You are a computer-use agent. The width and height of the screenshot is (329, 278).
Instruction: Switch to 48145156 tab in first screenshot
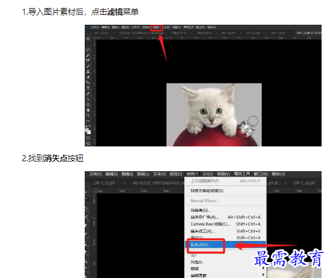[141, 33]
